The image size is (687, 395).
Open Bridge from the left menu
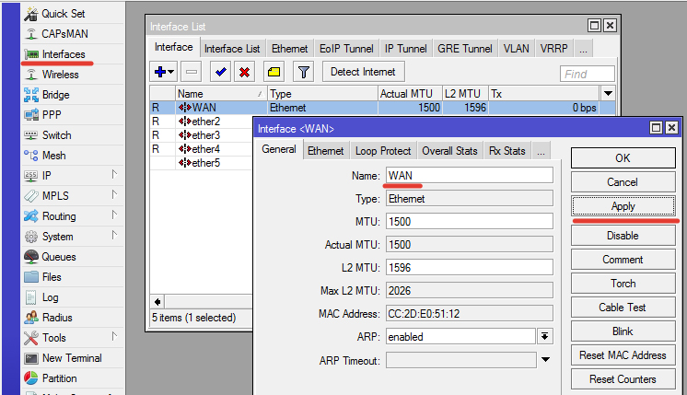point(55,95)
